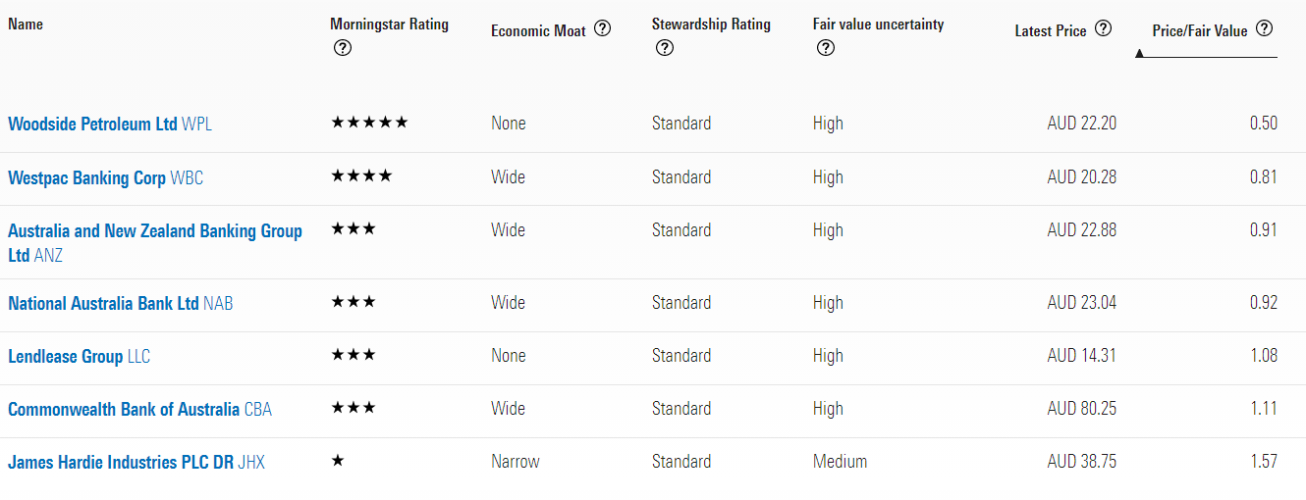1306x500 pixels.
Task: Open the Economic Moat help tooltip icon
Action: tap(602, 29)
